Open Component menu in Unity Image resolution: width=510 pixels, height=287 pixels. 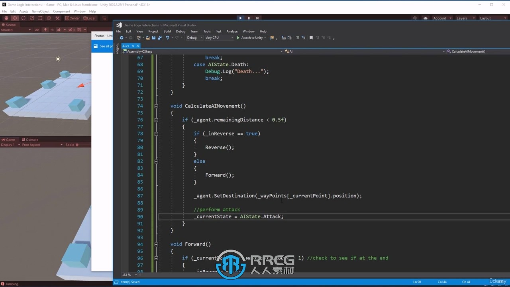click(x=62, y=11)
